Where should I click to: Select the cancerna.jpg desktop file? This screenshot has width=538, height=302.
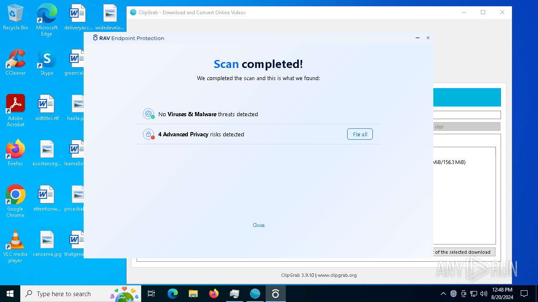[47, 244]
